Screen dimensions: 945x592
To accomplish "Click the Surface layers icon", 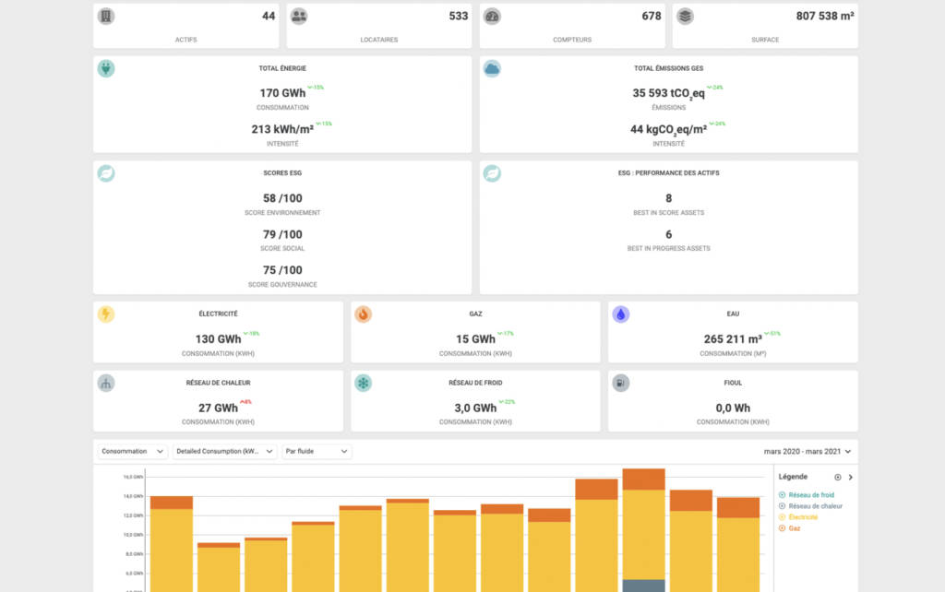I will pyautogui.click(x=685, y=17).
